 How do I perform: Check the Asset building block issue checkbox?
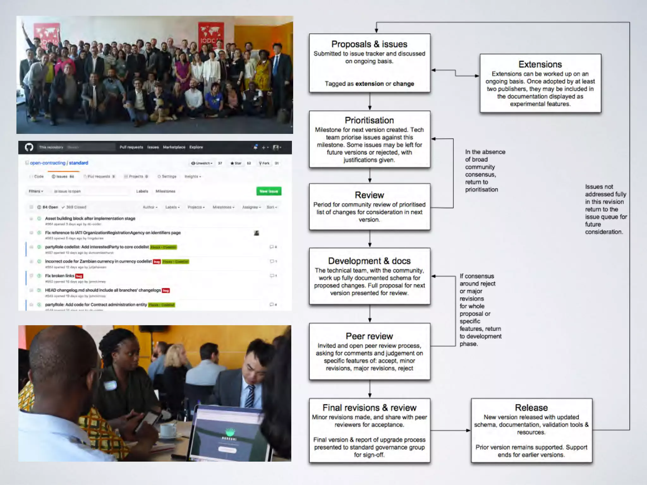pyautogui.click(x=31, y=219)
